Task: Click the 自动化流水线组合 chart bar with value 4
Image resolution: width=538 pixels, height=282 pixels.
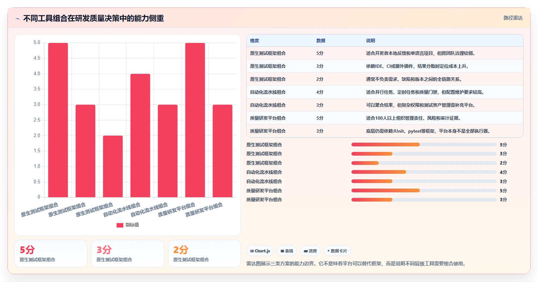Action: coord(140,136)
